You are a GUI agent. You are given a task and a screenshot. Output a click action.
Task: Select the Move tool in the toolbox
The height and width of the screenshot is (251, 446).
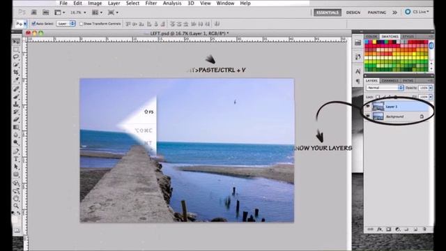pyautogui.click(x=16, y=42)
